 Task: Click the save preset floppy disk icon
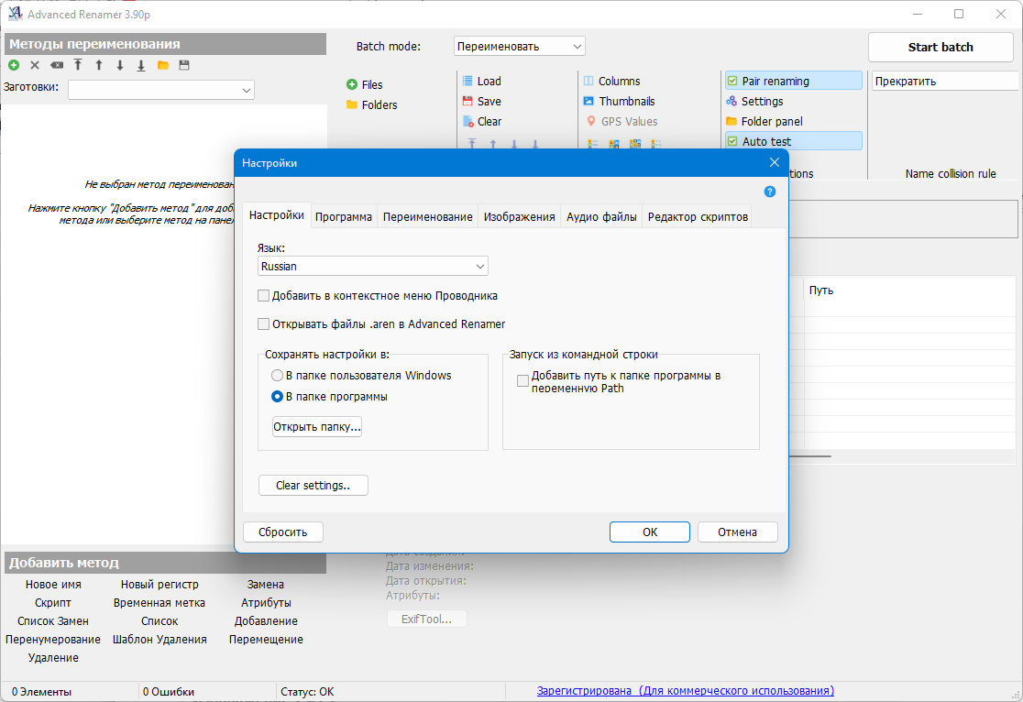[184, 65]
